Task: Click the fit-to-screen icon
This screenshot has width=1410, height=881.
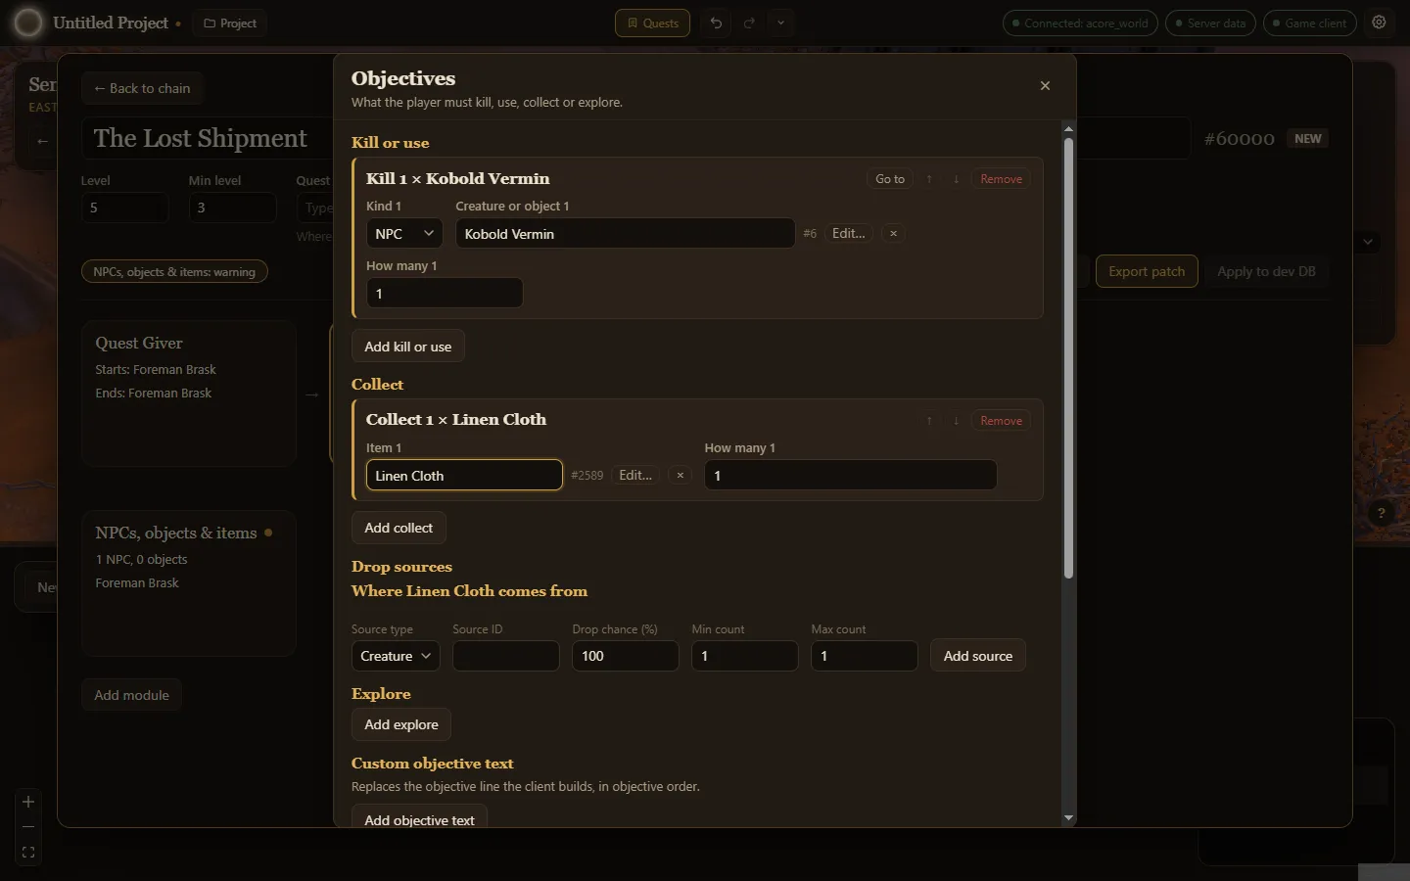Action: coord(28,853)
